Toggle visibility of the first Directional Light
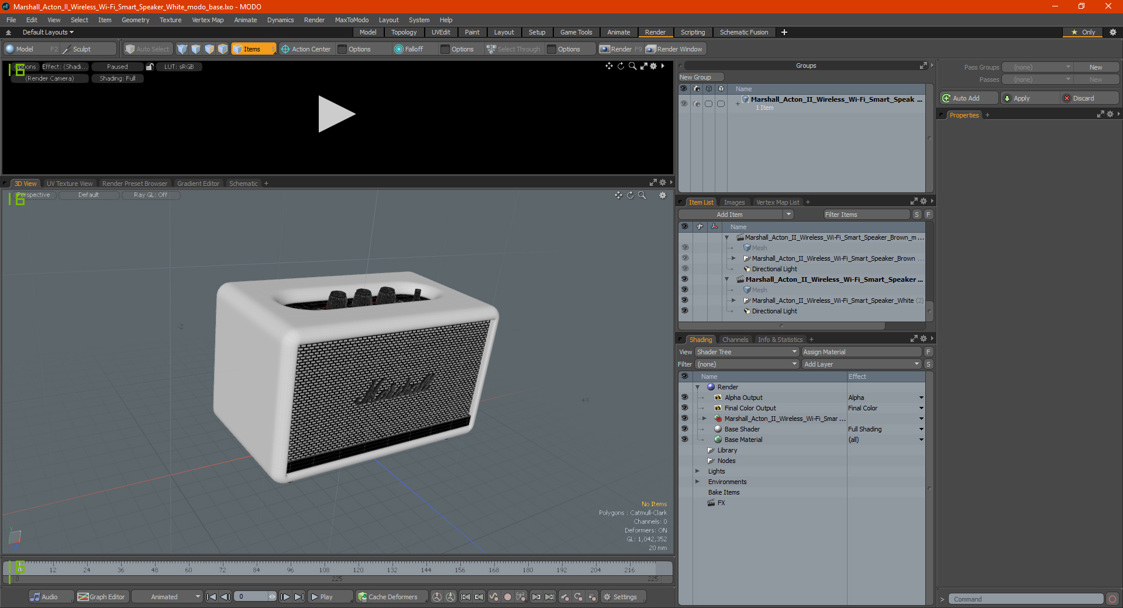1123x608 pixels. tap(684, 269)
